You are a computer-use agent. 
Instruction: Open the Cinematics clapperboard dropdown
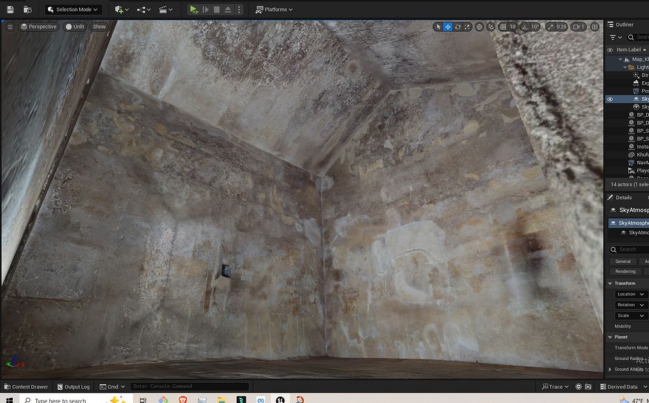[166, 10]
